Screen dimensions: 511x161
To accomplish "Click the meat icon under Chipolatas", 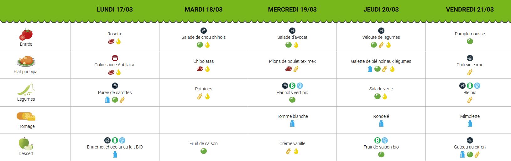I will [200, 69].
